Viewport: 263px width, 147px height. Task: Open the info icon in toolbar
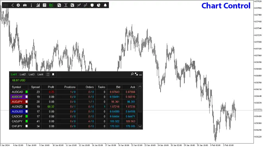point(32,5)
